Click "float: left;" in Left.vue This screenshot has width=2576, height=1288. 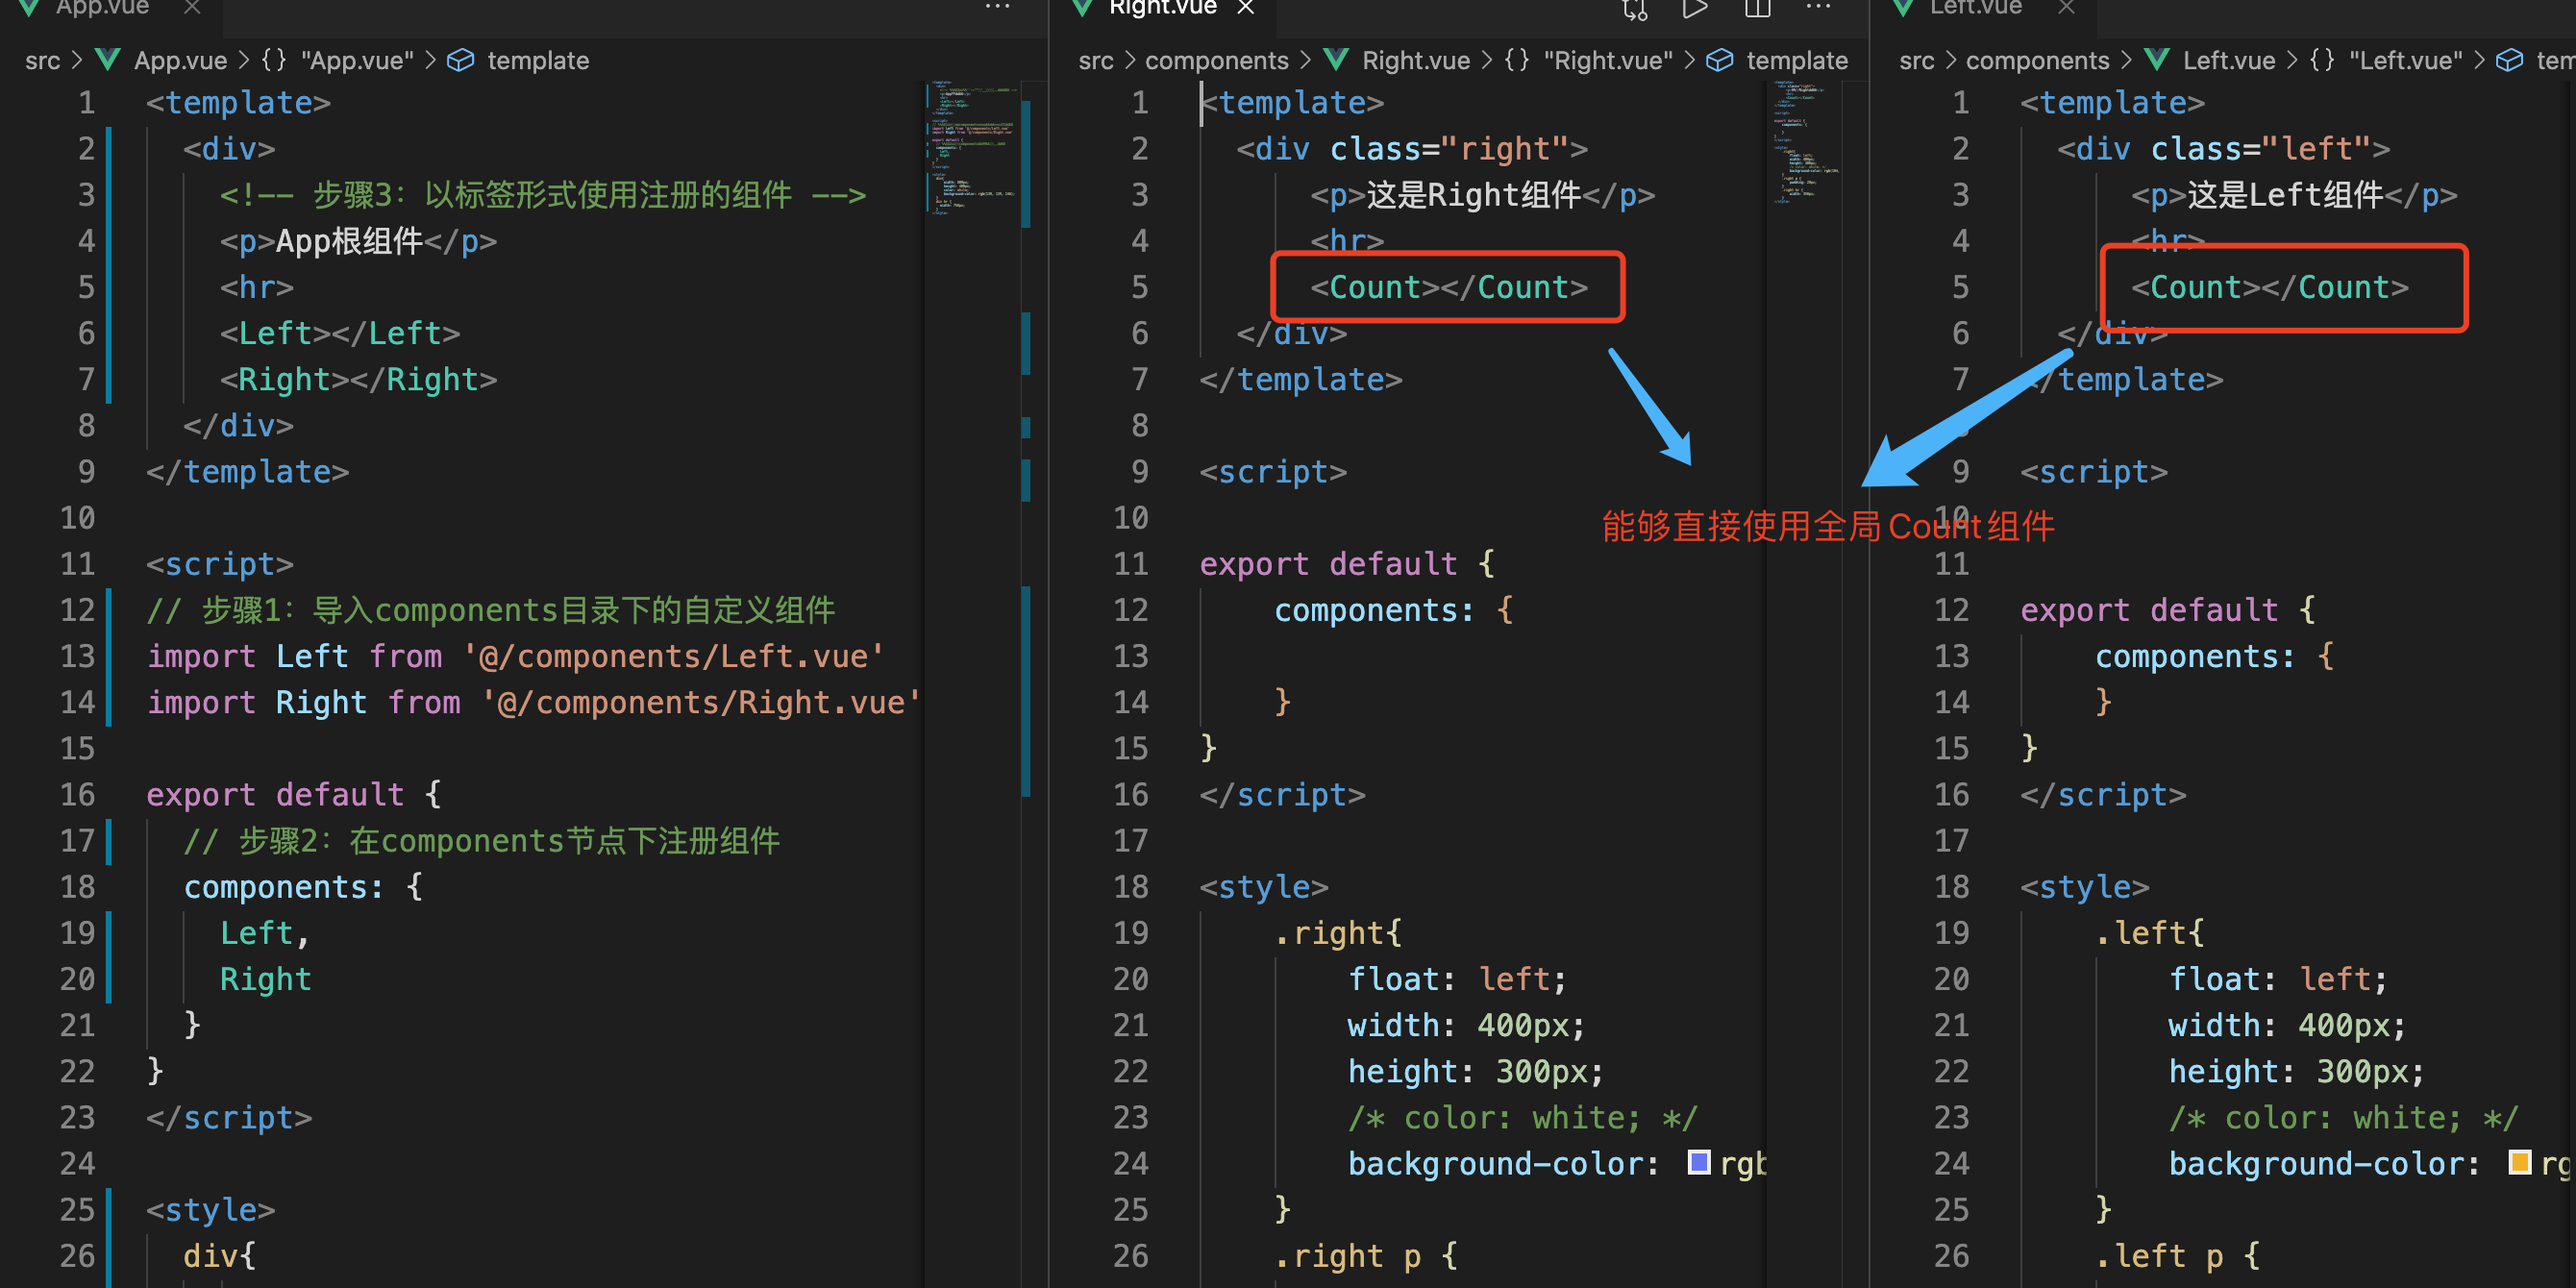(x=2278, y=979)
